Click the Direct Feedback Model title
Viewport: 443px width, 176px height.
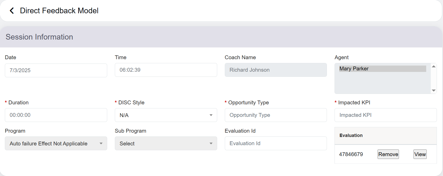(x=59, y=11)
